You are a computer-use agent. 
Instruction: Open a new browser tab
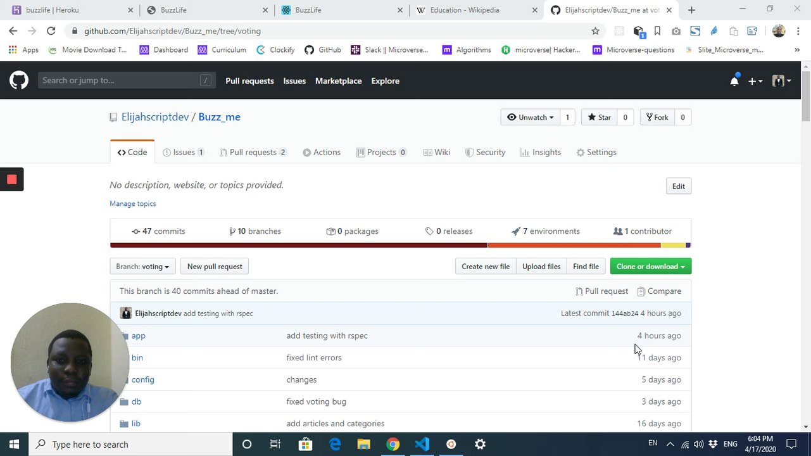pos(691,10)
